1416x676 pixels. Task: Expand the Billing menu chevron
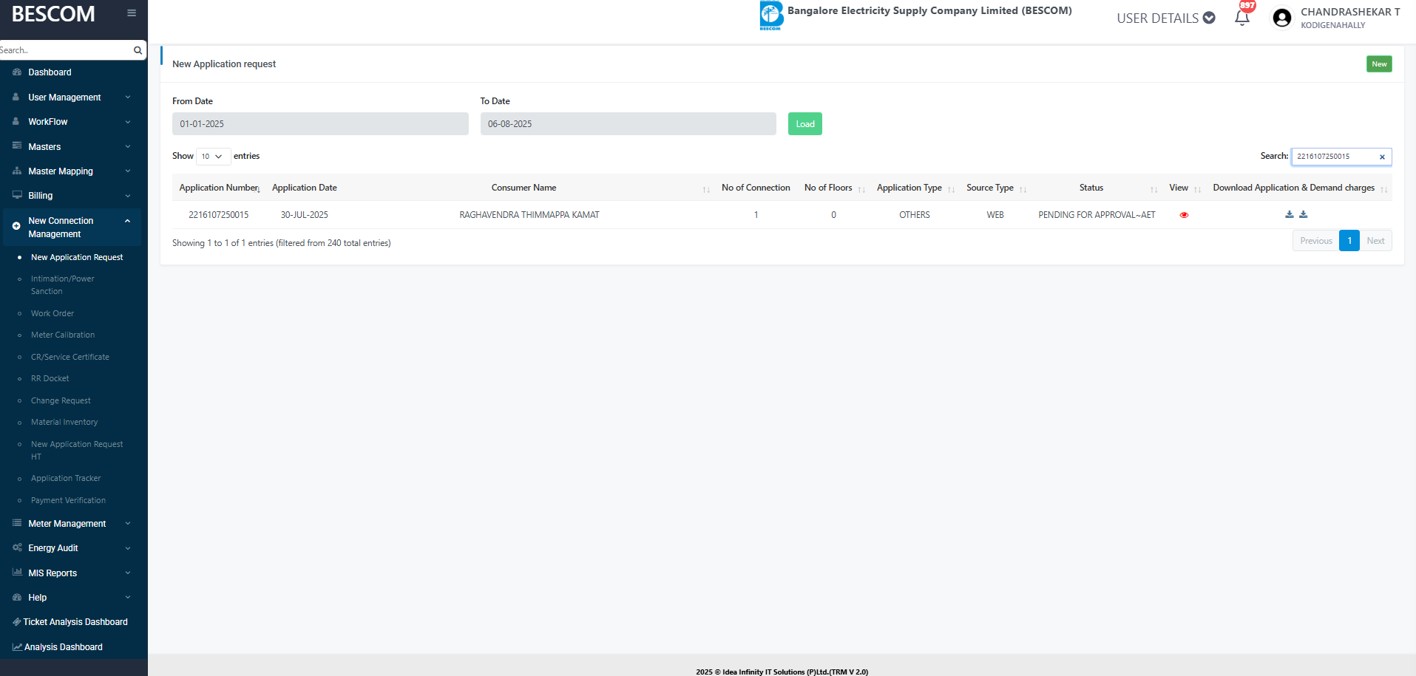pos(128,196)
